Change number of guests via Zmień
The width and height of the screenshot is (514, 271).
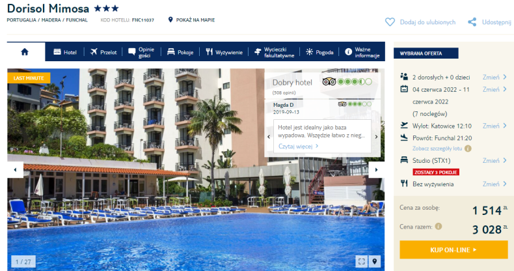[x=494, y=77]
